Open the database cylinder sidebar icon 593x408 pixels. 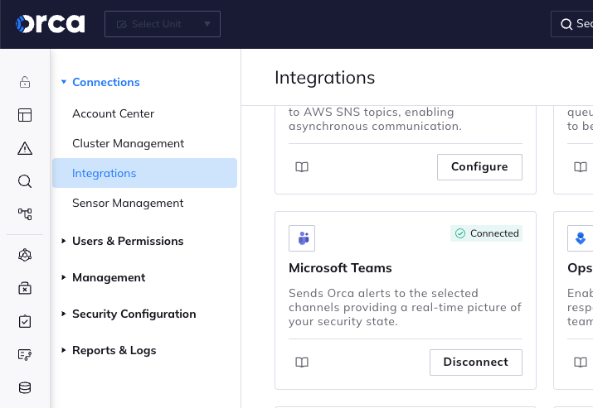click(25, 387)
